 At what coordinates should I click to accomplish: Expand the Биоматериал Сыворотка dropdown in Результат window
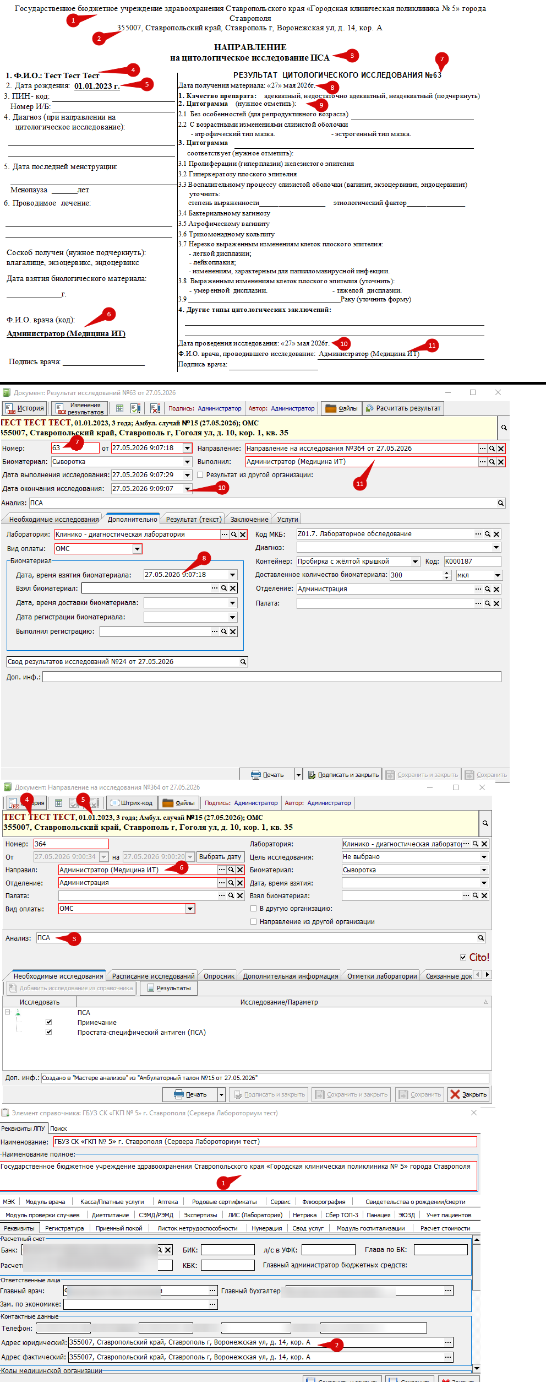(x=187, y=462)
